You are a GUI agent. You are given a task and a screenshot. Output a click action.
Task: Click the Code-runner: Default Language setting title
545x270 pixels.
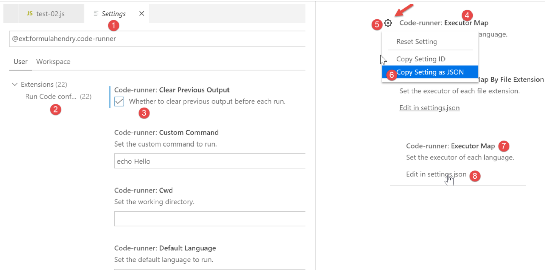pos(165,248)
